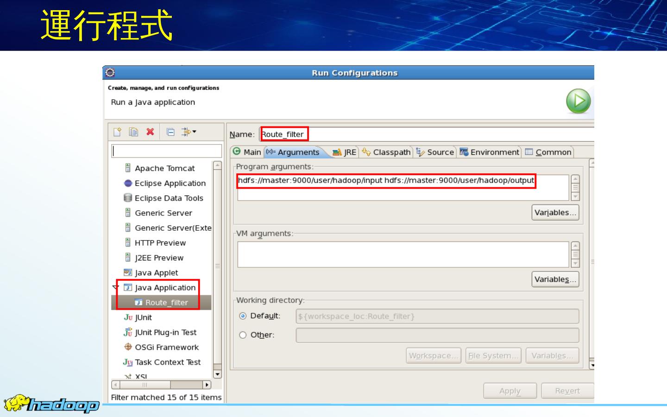Select the Eclipse Application icon

pyautogui.click(x=128, y=183)
